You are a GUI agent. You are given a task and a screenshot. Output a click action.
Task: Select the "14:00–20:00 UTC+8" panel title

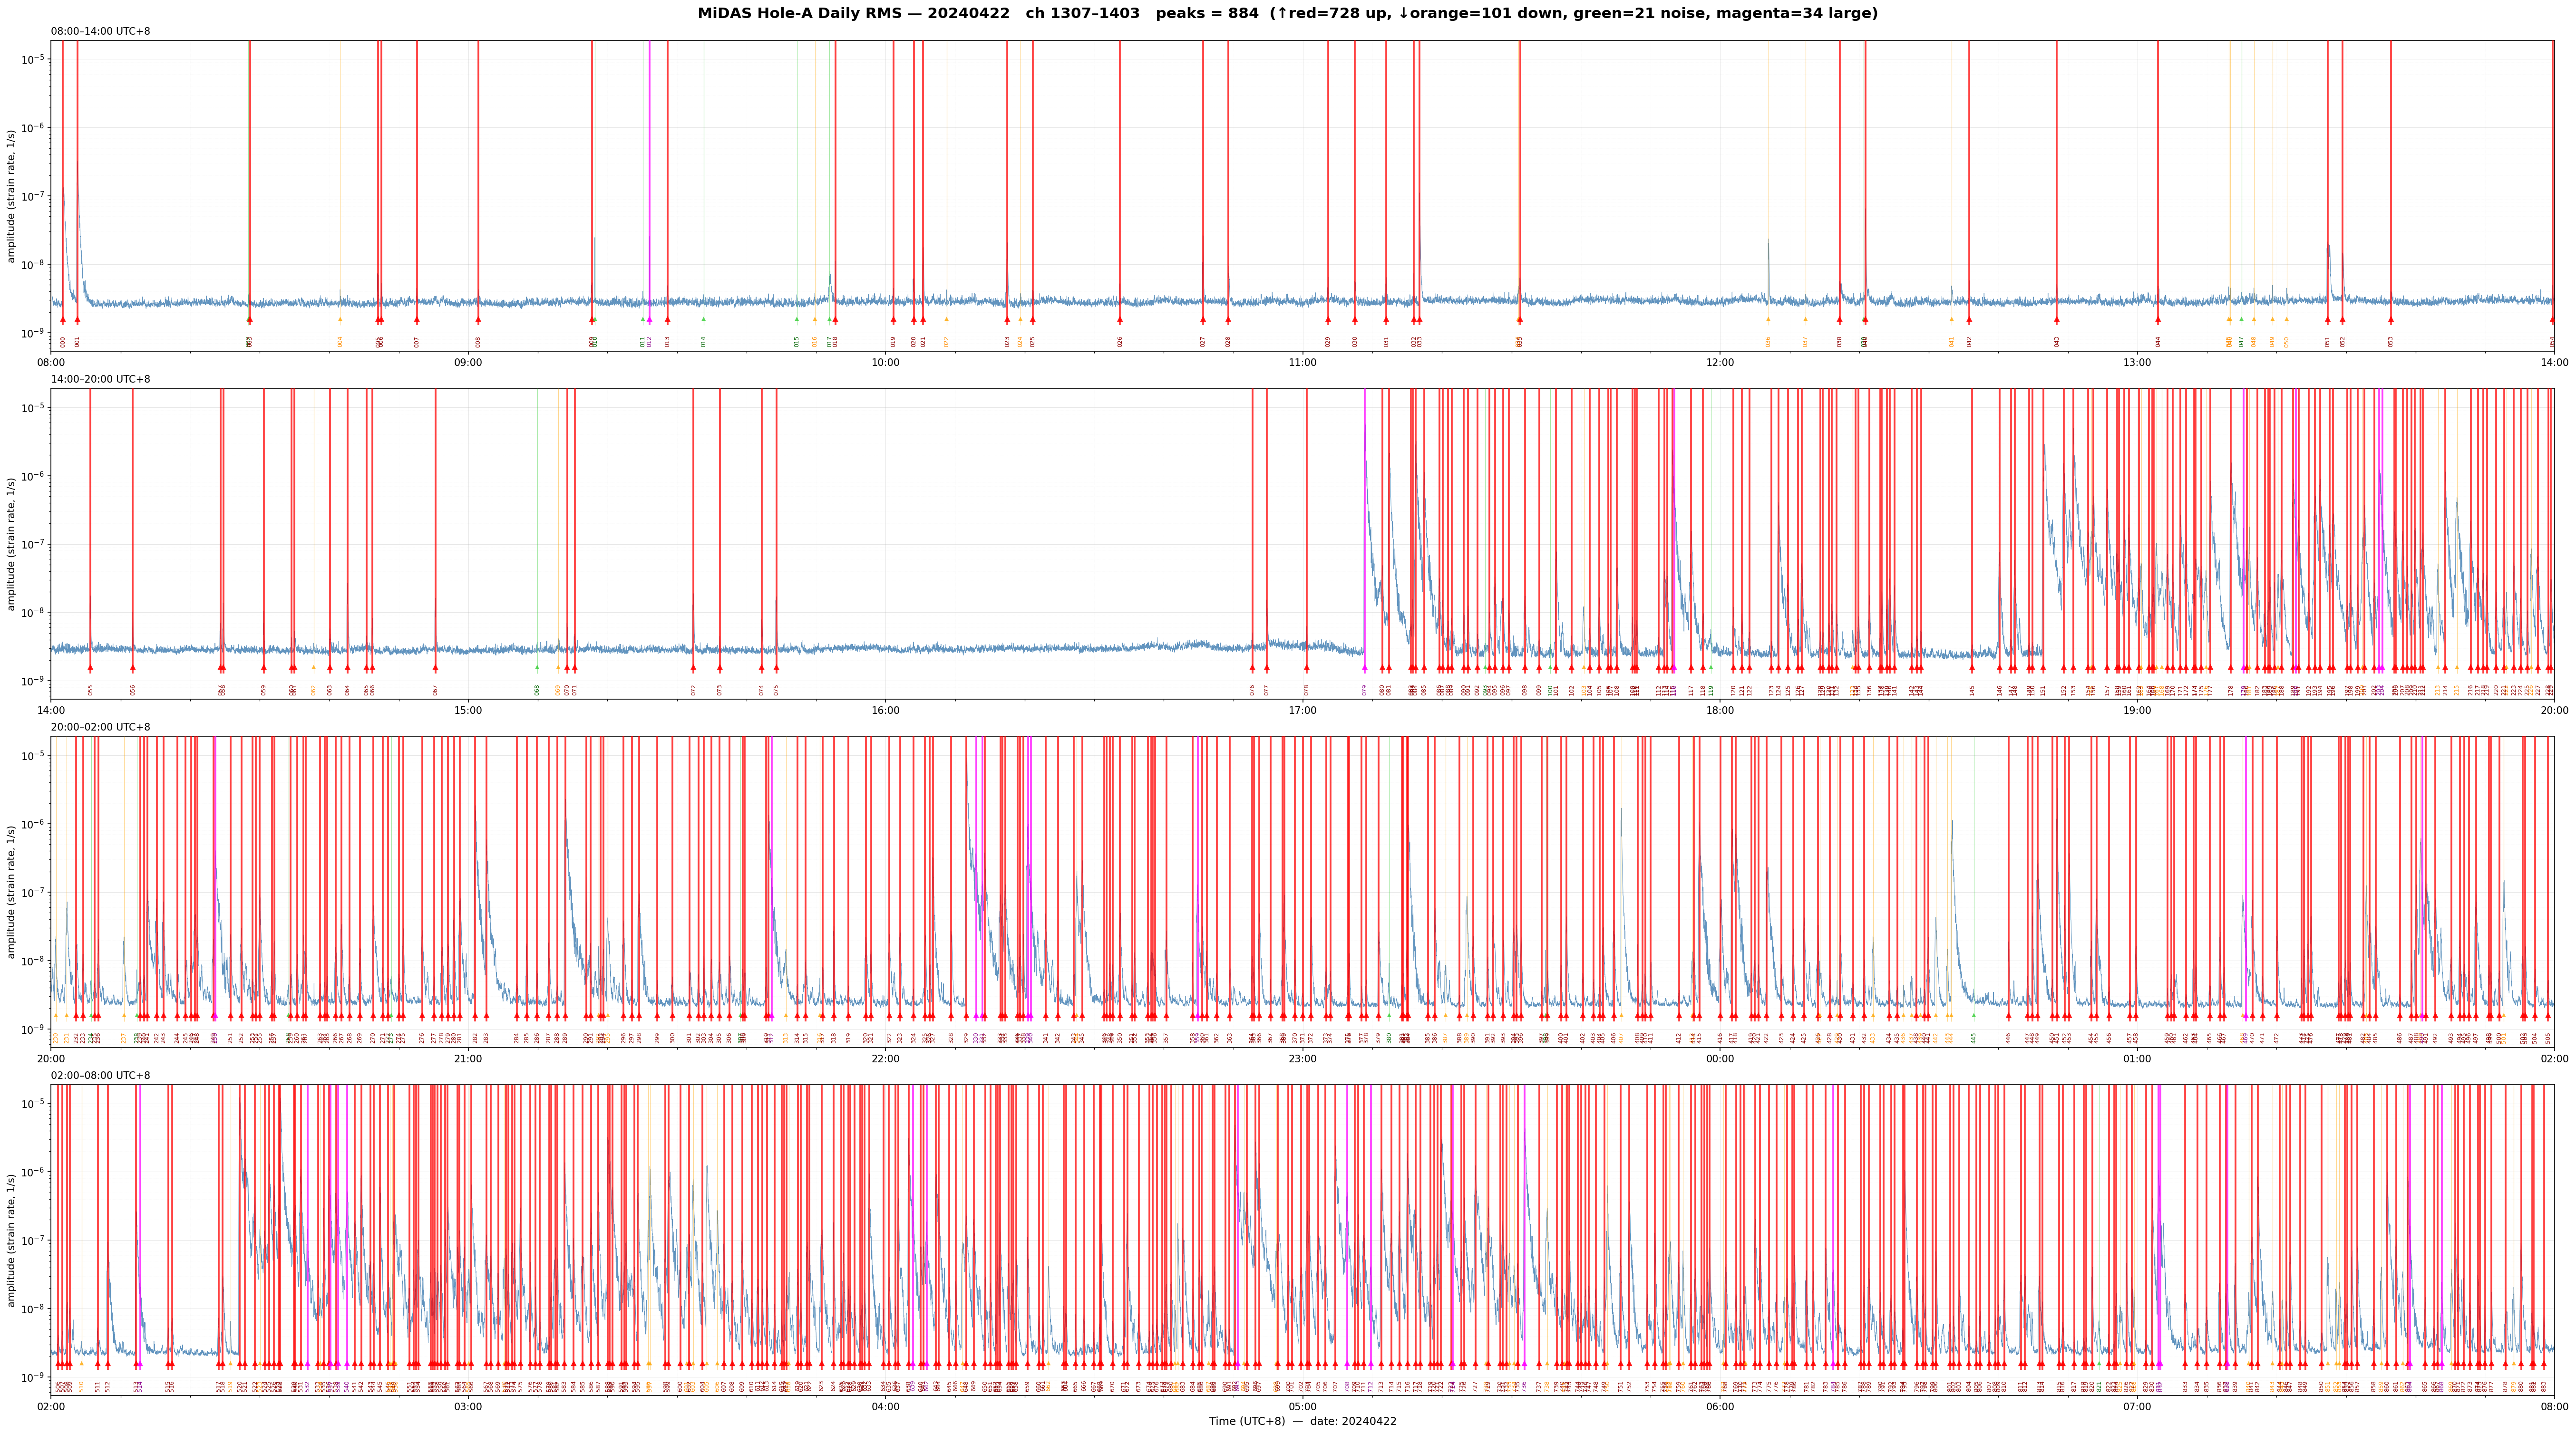click(x=101, y=380)
